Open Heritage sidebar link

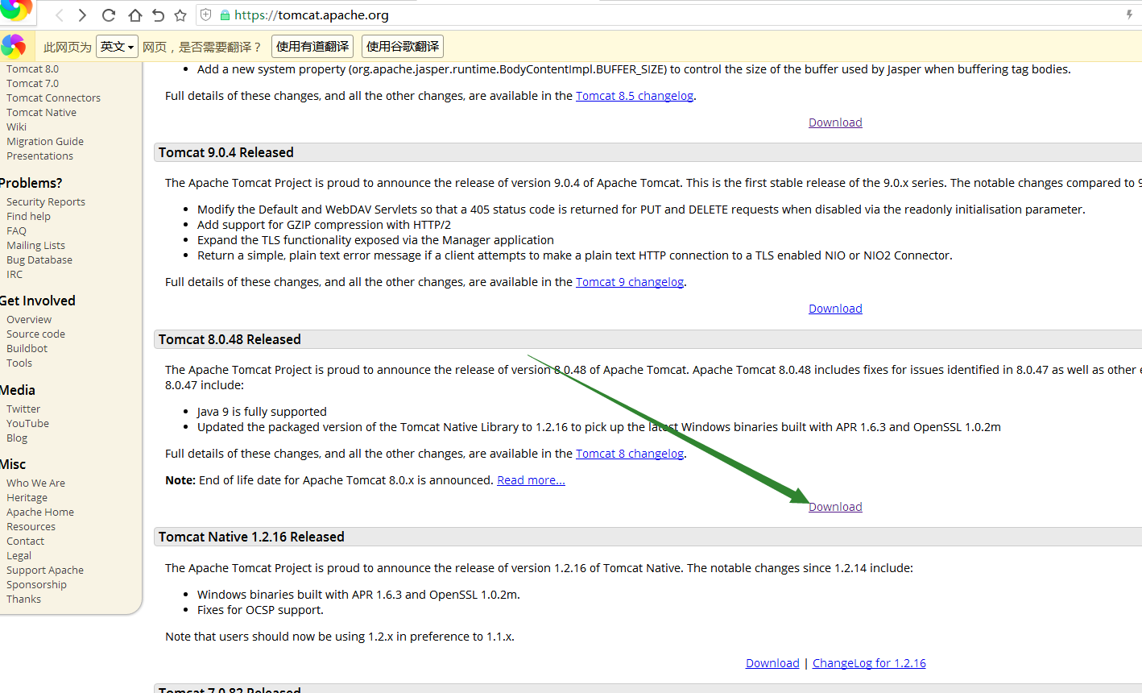coord(27,498)
